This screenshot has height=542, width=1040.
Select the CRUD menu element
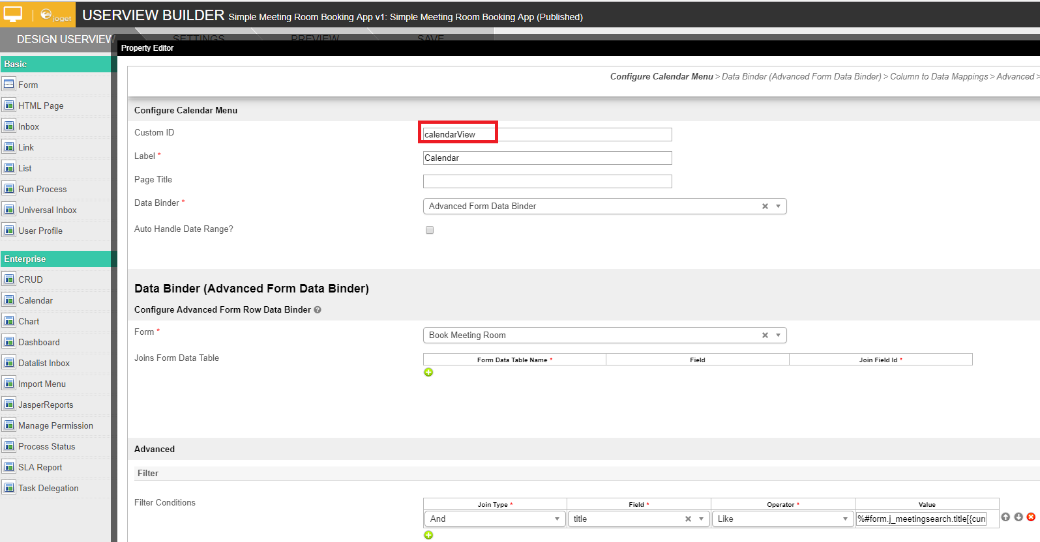[31, 280]
